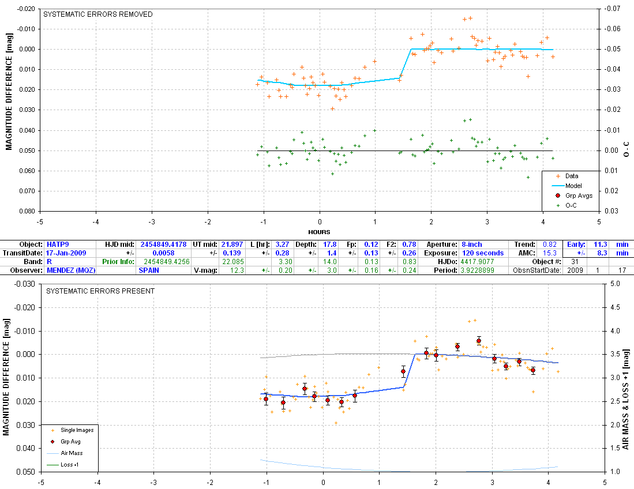634x489 pixels.
Task: Click the Data legend entry in top chart
Action: (x=567, y=176)
